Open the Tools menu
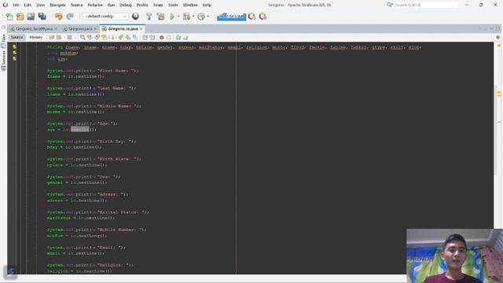 click(x=173, y=5)
